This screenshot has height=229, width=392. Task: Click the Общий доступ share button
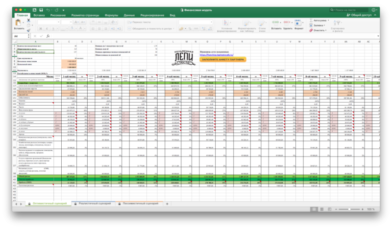click(x=359, y=15)
